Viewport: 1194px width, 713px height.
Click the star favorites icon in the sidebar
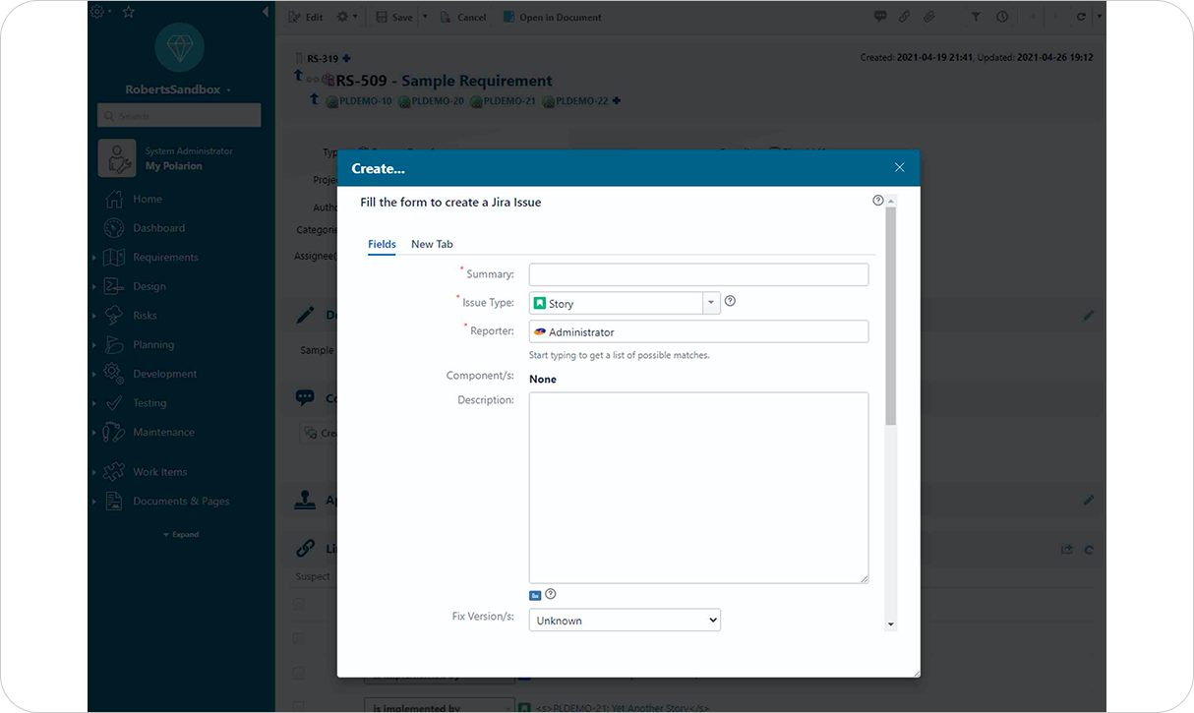pyautogui.click(x=128, y=13)
